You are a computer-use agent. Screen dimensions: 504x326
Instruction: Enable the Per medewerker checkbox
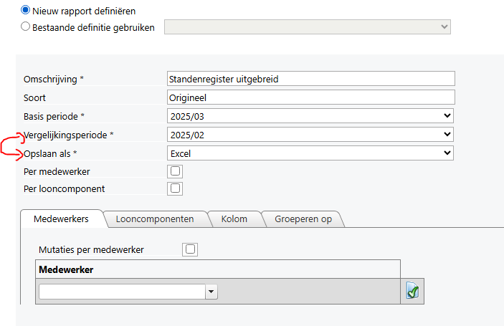pos(175,171)
